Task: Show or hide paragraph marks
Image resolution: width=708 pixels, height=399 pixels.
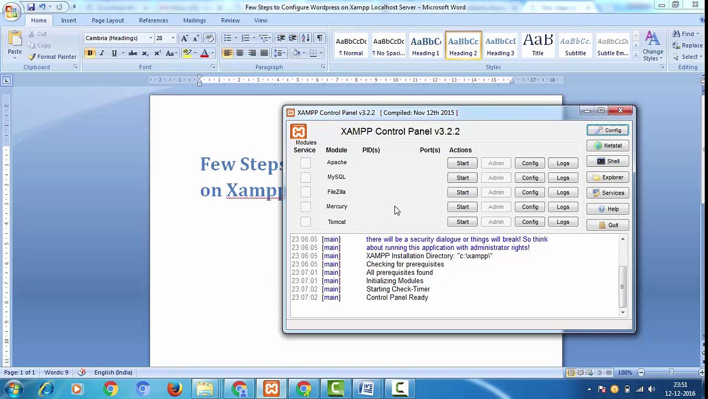Action: coord(320,38)
